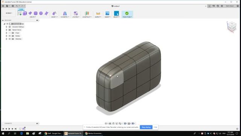Select Document Settings tree item

click(18, 27)
